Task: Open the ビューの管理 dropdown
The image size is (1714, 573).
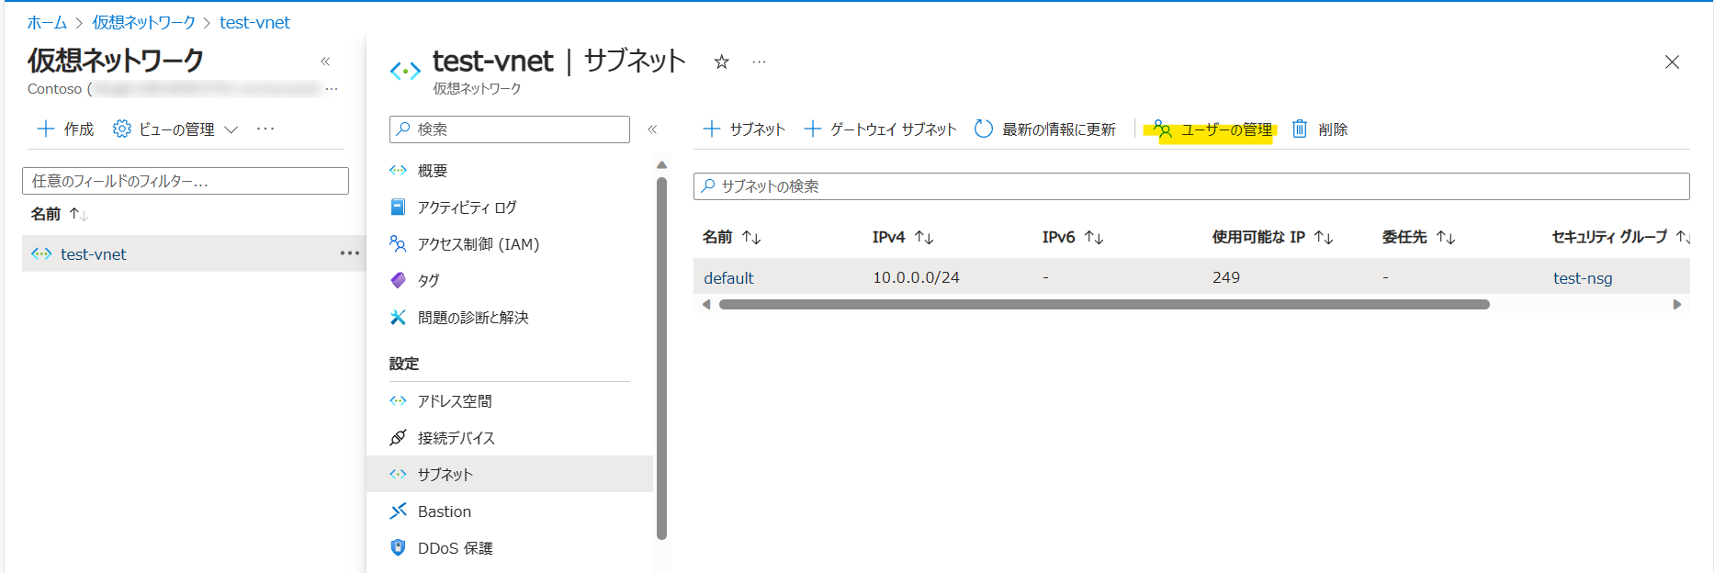Action: point(175,129)
